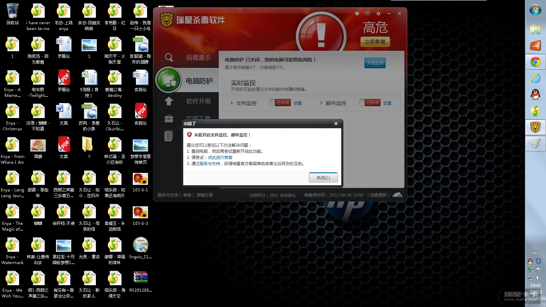Close the 出错了 error dialog with X

(x=336, y=123)
